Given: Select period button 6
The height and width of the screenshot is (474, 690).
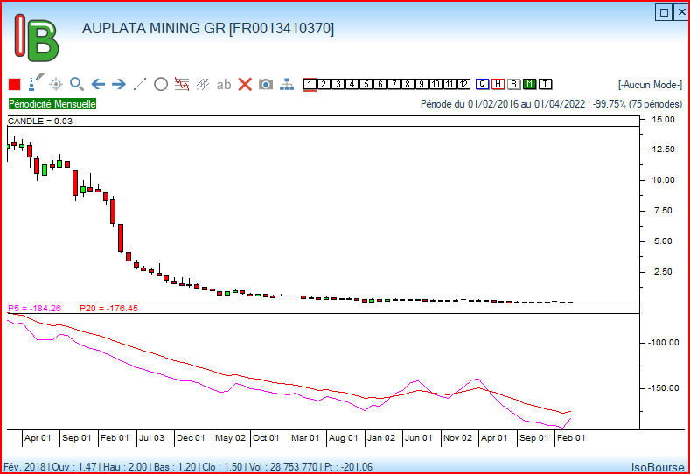Looking at the screenshot, I should 380,84.
